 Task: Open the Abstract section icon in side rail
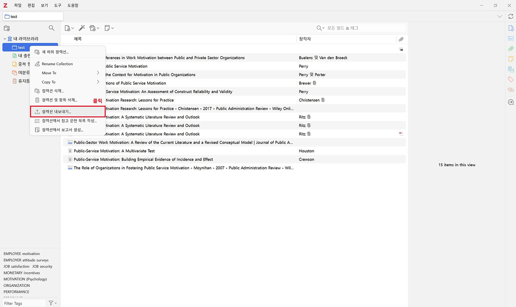511,38
